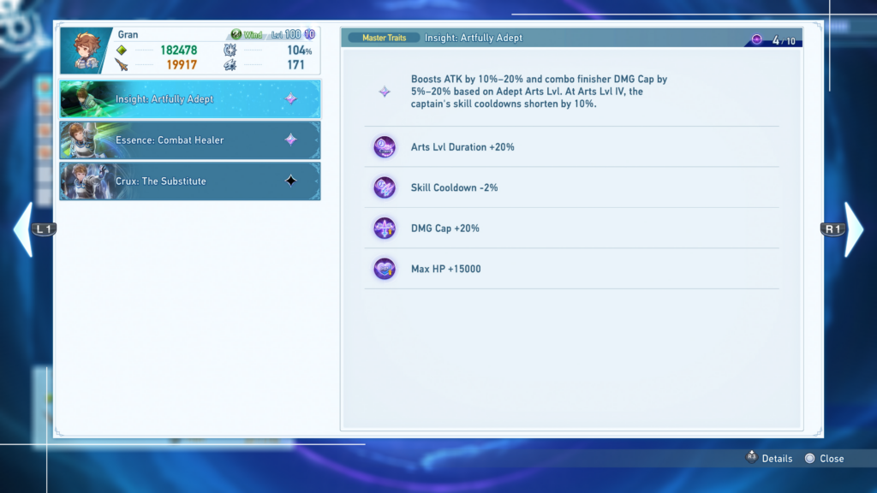Click the Gran character name

128,34
